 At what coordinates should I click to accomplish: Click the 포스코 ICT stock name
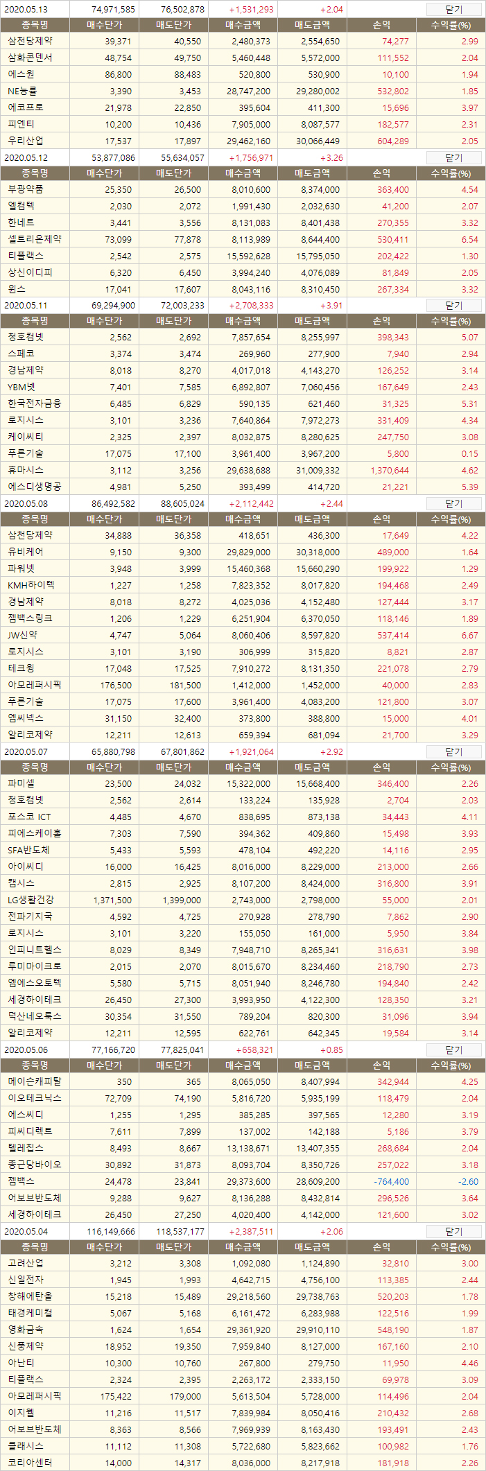(x=29, y=817)
